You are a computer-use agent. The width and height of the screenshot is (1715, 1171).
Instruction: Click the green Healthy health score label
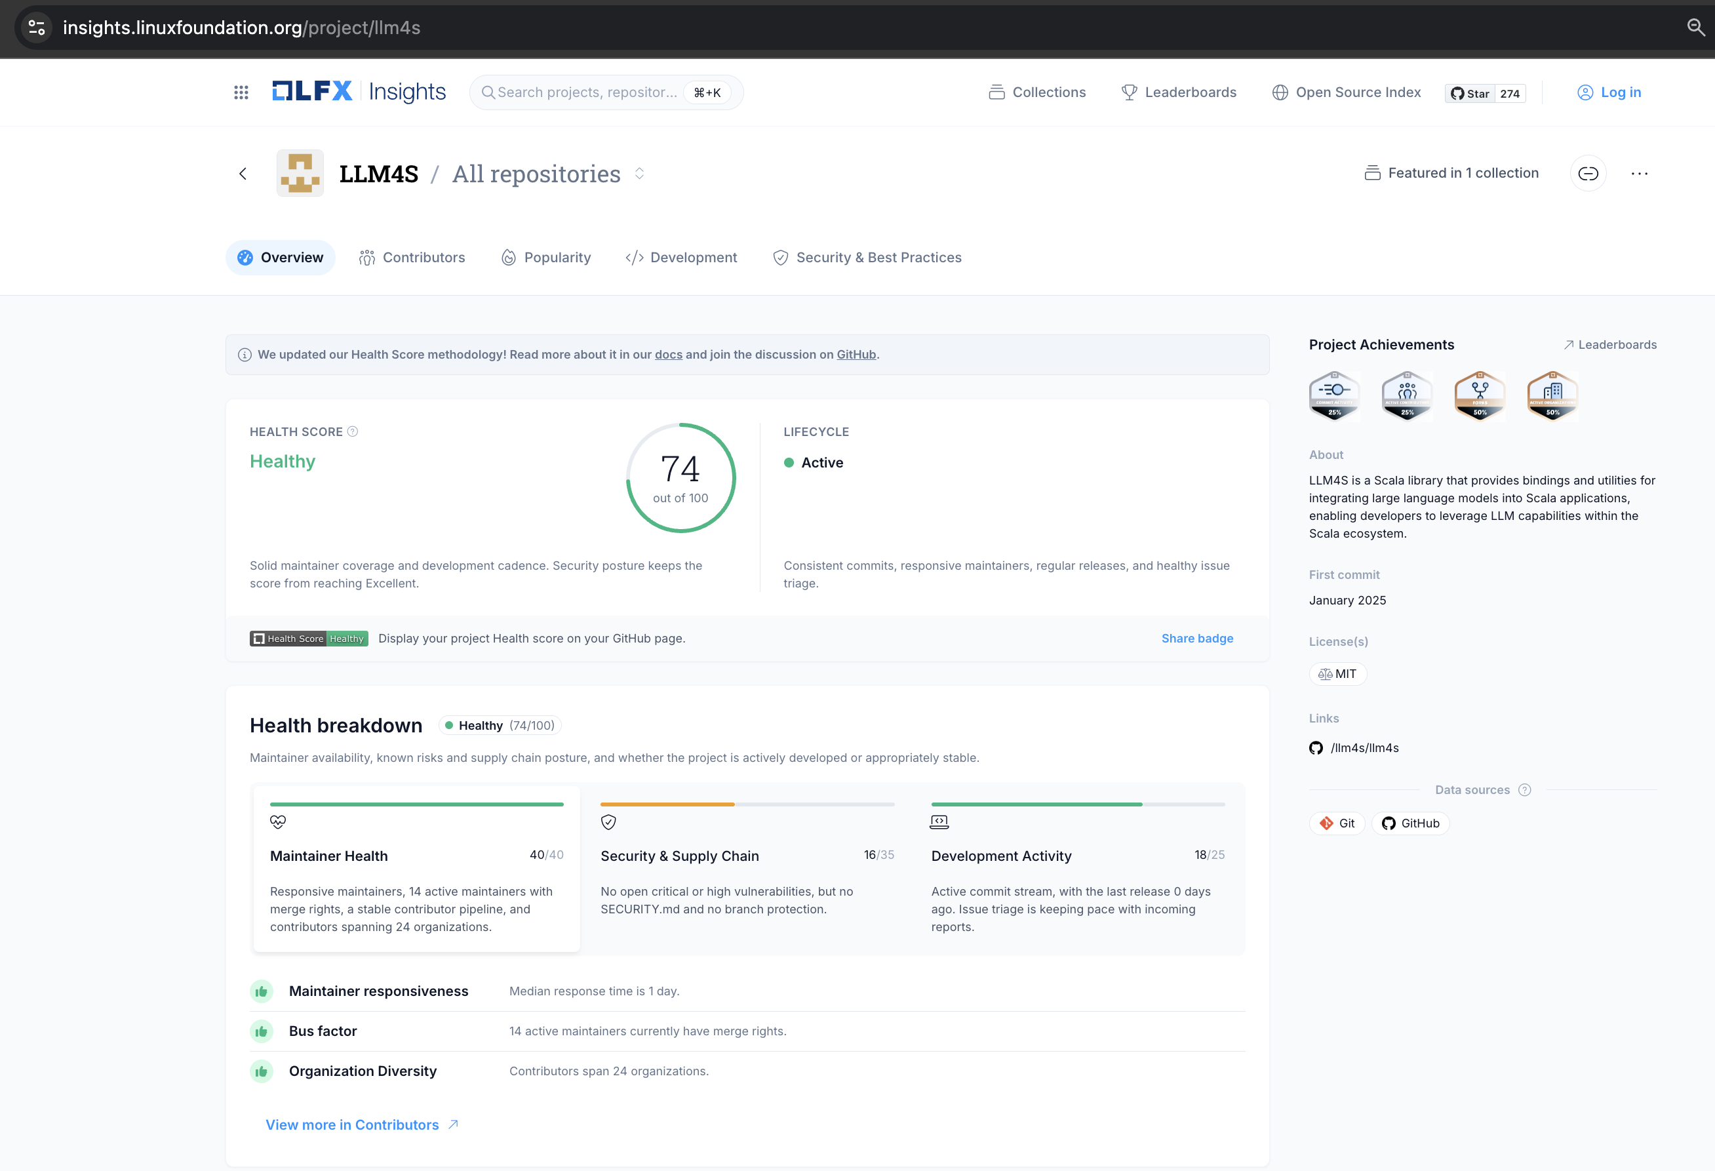tap(283, 462)
